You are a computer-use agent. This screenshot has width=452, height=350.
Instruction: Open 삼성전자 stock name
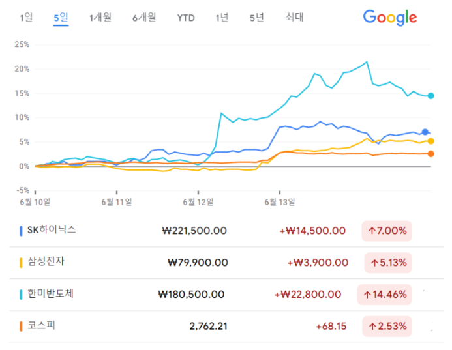click(x=46, y=261)
